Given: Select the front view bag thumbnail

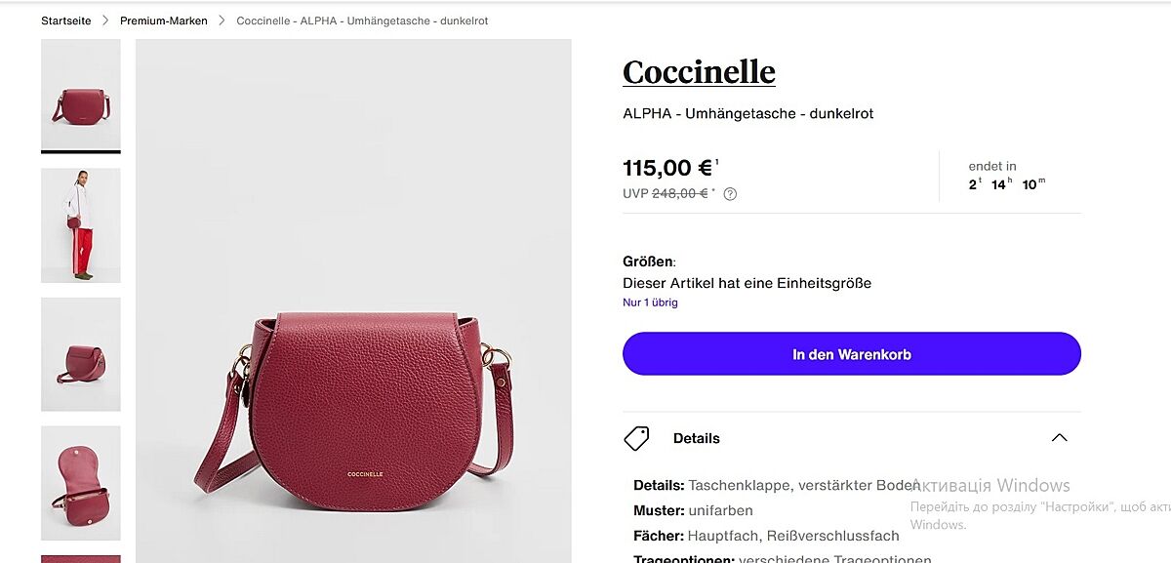Looking at the screenshot, I should 81,95.
